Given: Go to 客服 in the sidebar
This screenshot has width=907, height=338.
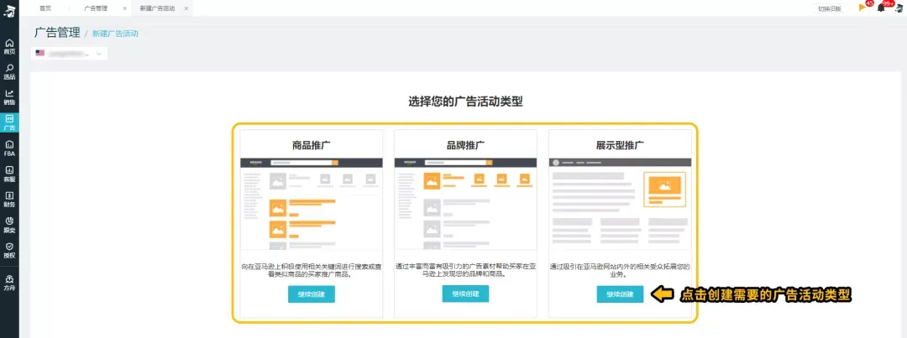Looking at the screenshot, I should click(x=9, y=174).
